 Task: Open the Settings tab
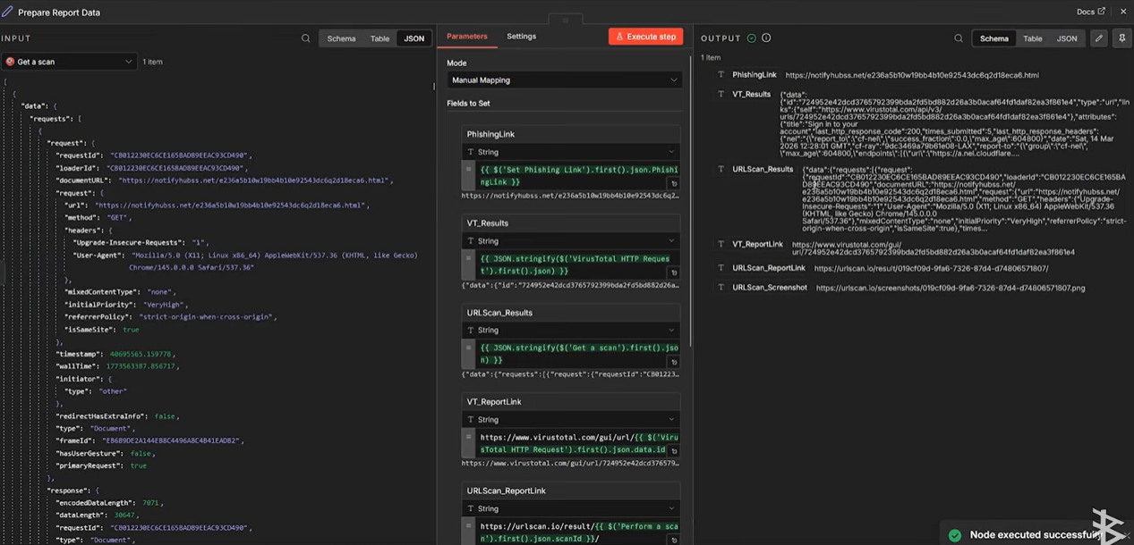(521, 37)
